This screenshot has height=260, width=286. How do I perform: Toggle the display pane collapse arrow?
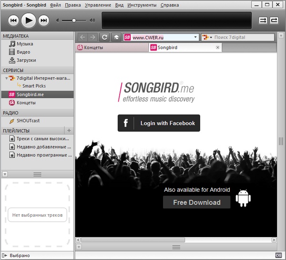5,174
